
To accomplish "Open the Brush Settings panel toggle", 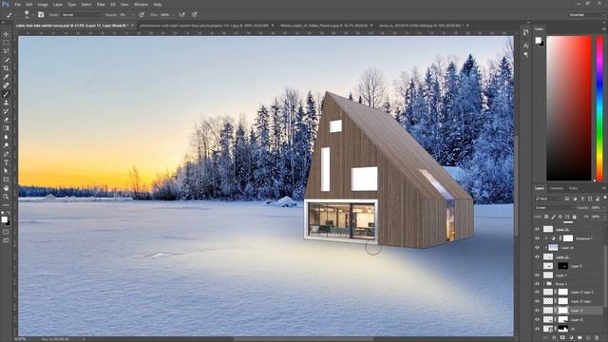I will 41,15.
